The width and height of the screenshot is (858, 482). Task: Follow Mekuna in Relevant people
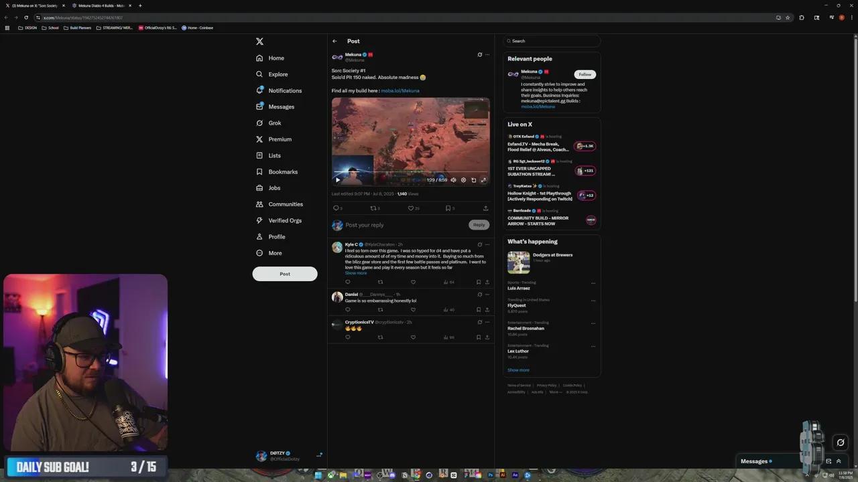click(x=585, y=74)
